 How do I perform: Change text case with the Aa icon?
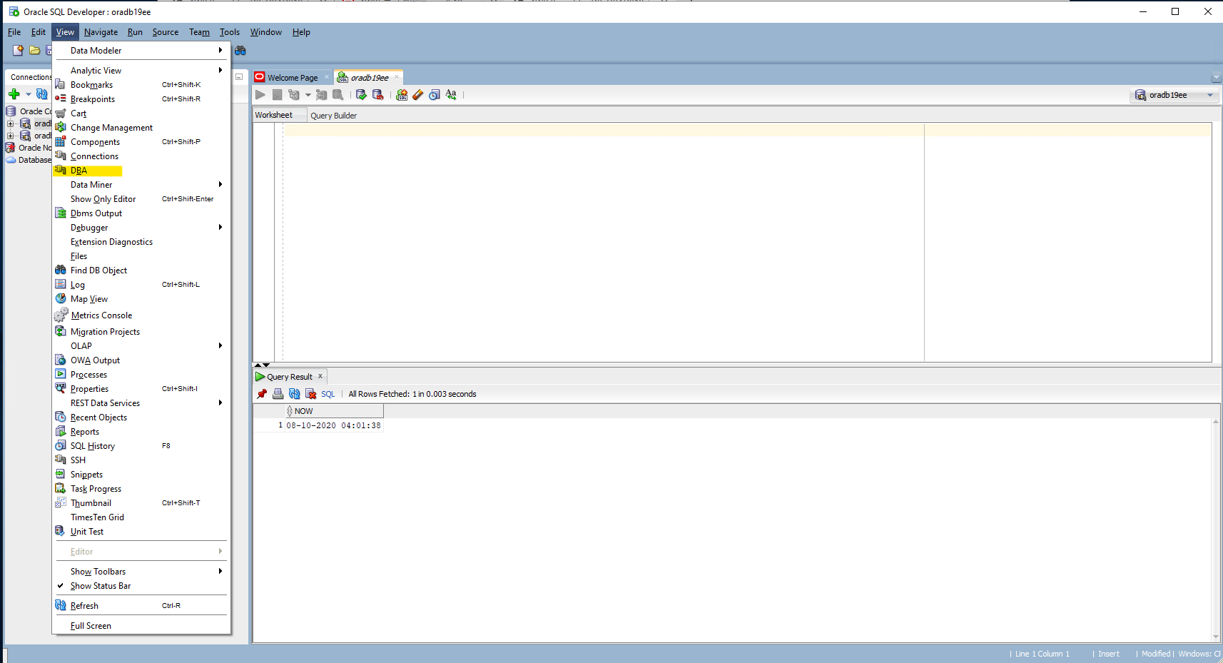point(451,95)
